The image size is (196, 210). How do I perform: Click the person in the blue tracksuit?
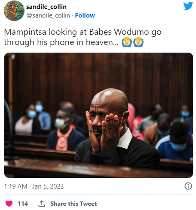pos(175,141)
